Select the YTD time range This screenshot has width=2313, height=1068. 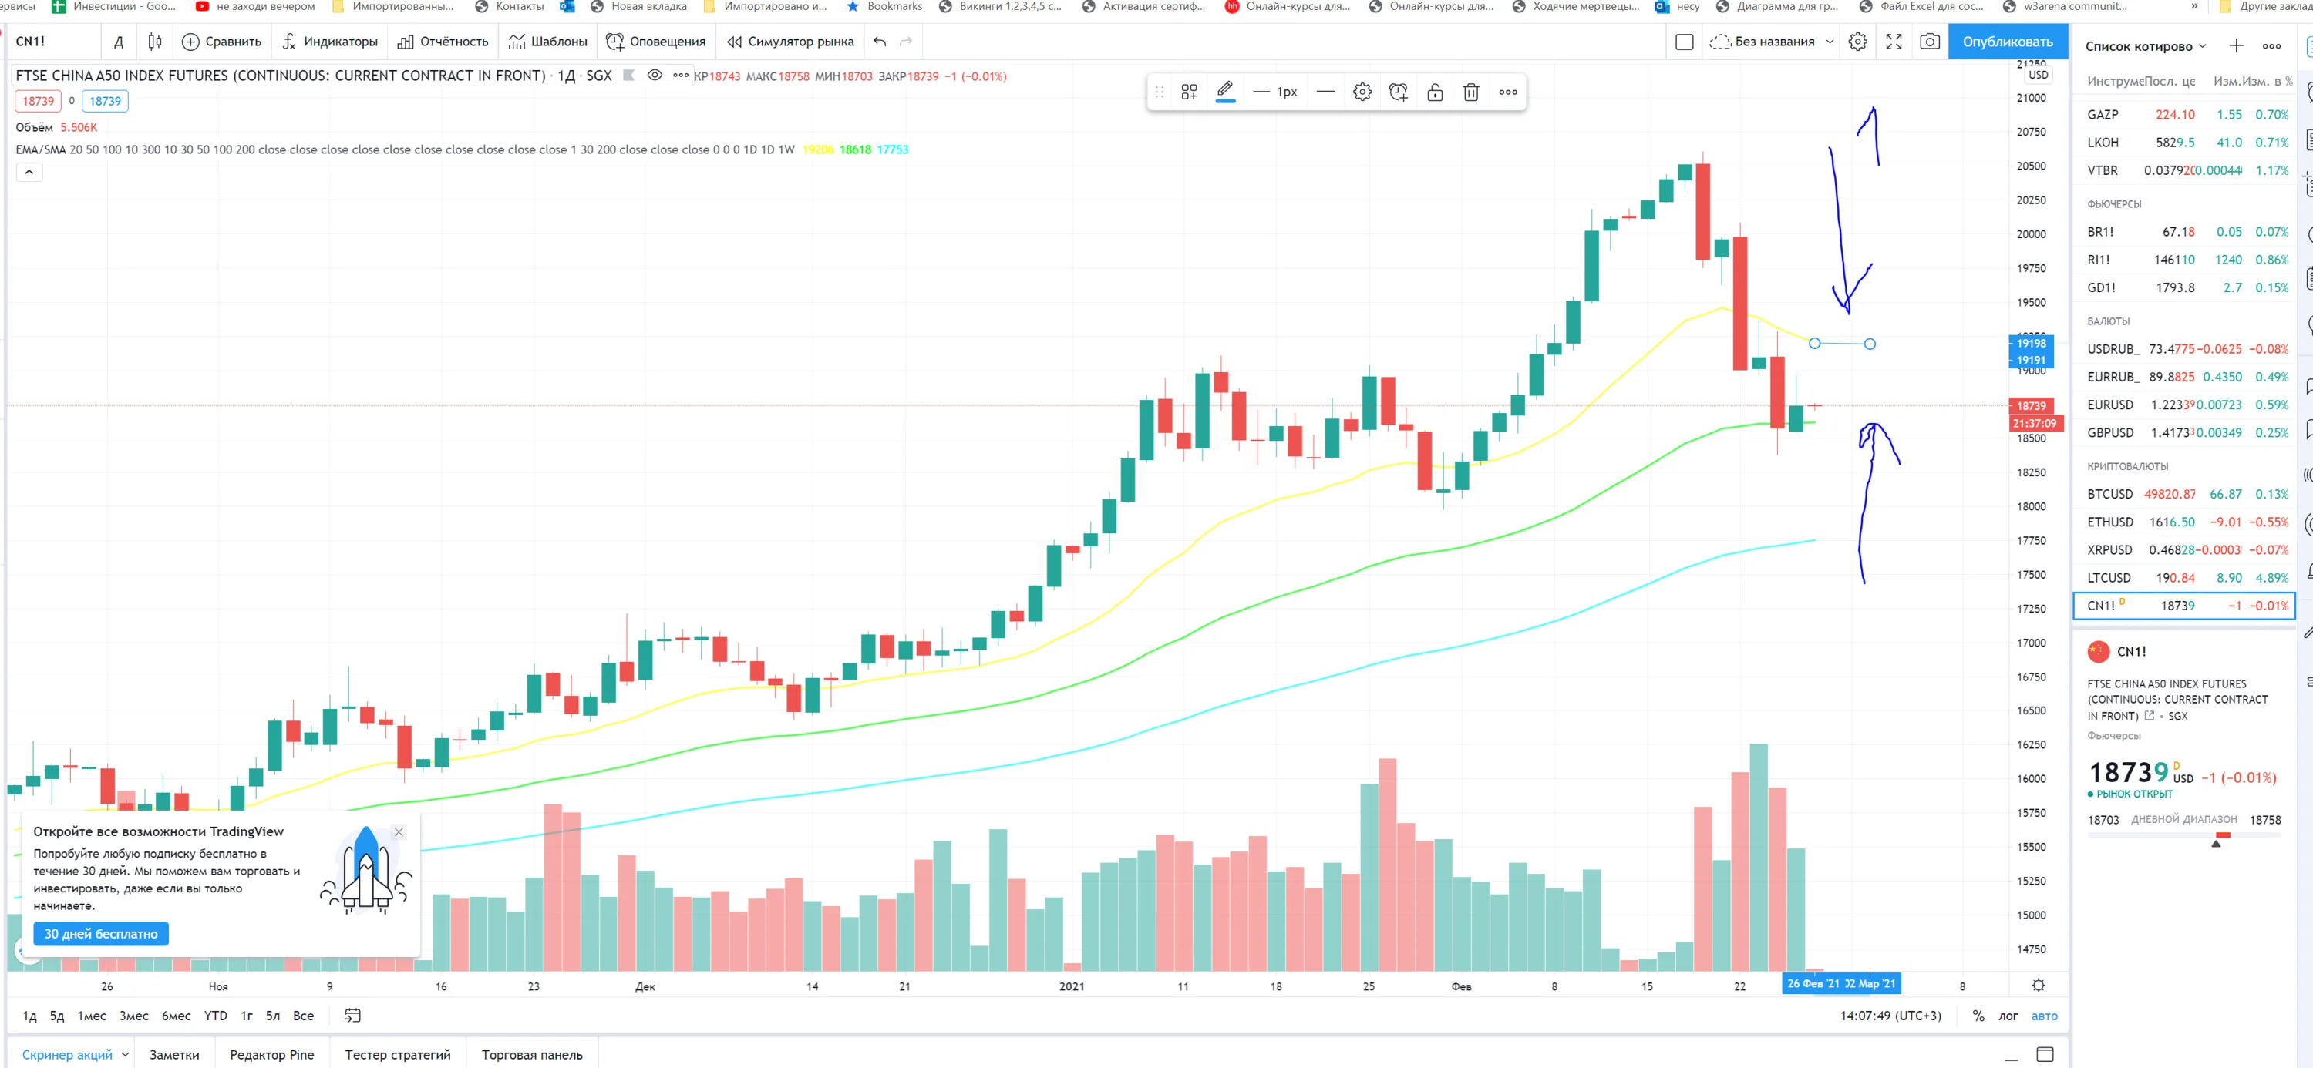tap(216, 1016)
